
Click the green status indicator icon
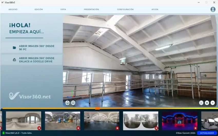(3, 133)
